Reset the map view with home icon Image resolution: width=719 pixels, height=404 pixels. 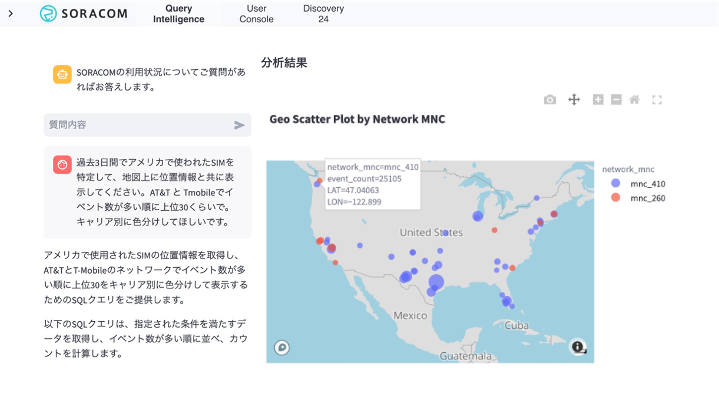(x=634, y=100)
